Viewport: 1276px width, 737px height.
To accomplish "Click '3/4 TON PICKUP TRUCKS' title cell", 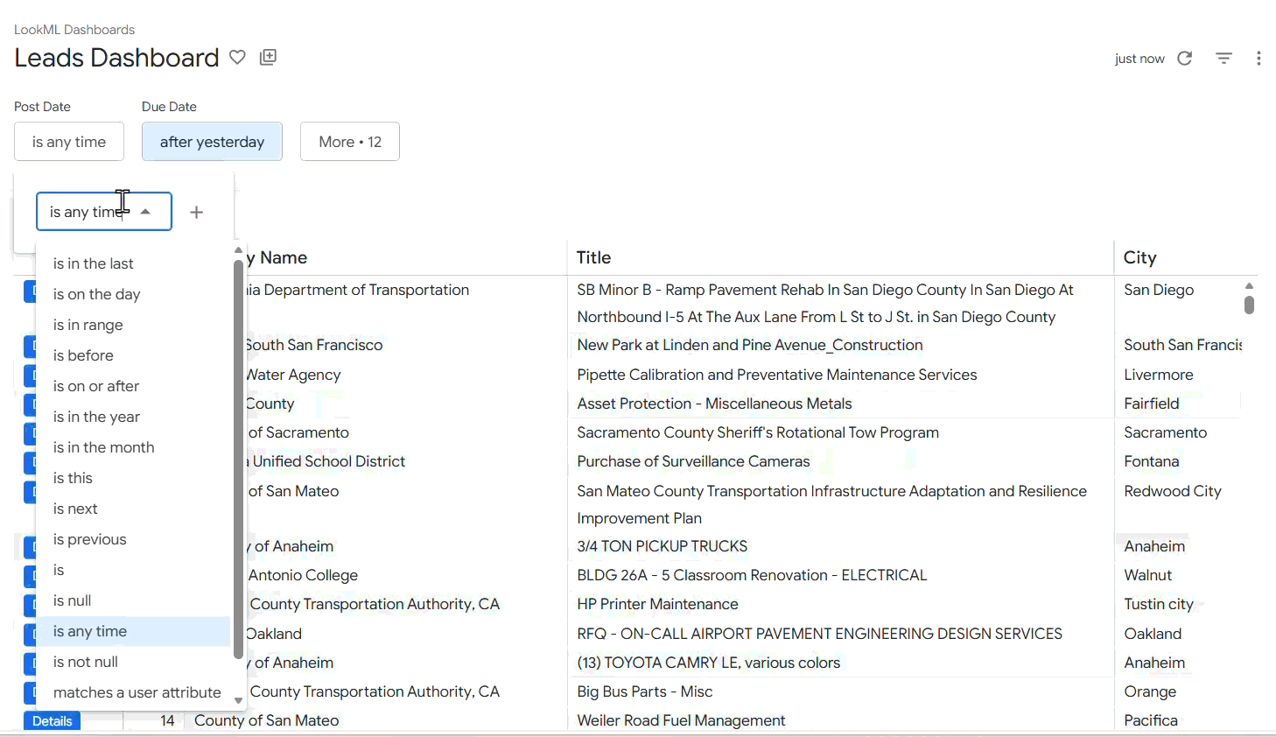I will pyautogui.click(x=662, y=546).
